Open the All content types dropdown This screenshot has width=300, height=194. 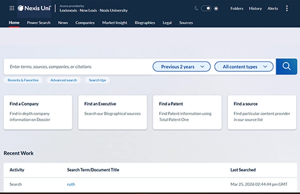[x=244, y=67]
